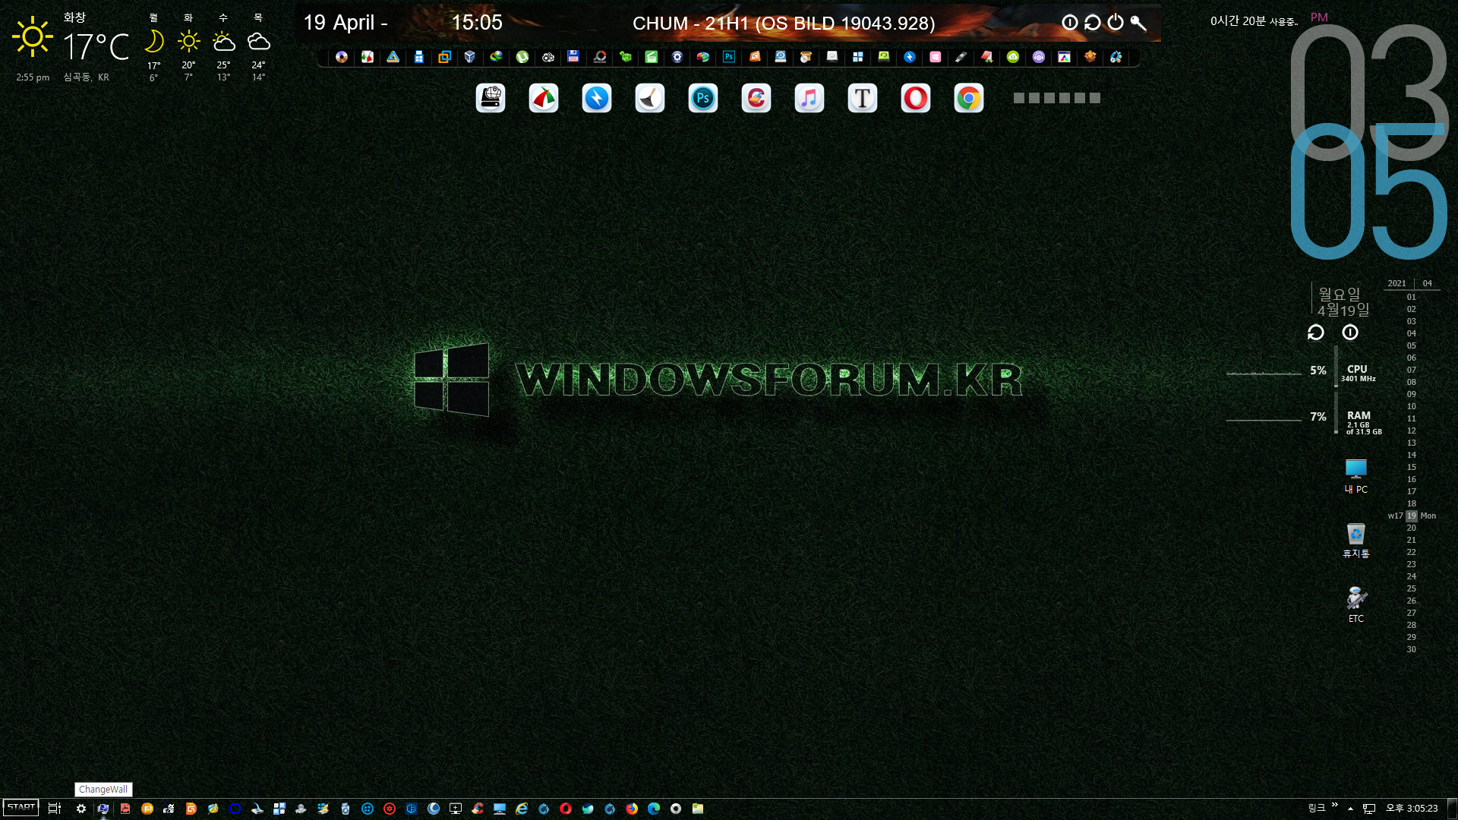Launch the blue lightning bolt dock app
Image resolution: width=1458 pixels, height=820 pixels.
tap(596, 98)
